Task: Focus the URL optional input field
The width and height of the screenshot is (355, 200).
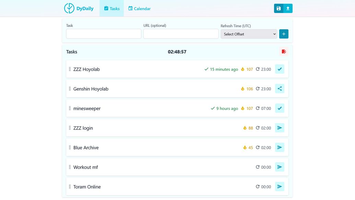Action: click(181, 34)
